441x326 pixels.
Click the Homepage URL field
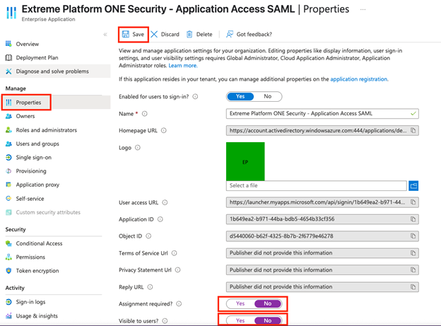(x=322, y=131)
